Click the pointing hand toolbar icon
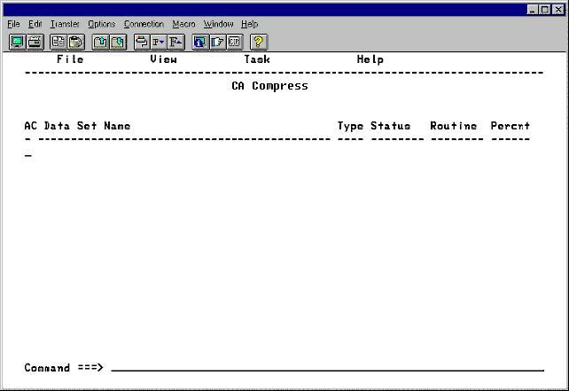 click(x=217, y=42)
